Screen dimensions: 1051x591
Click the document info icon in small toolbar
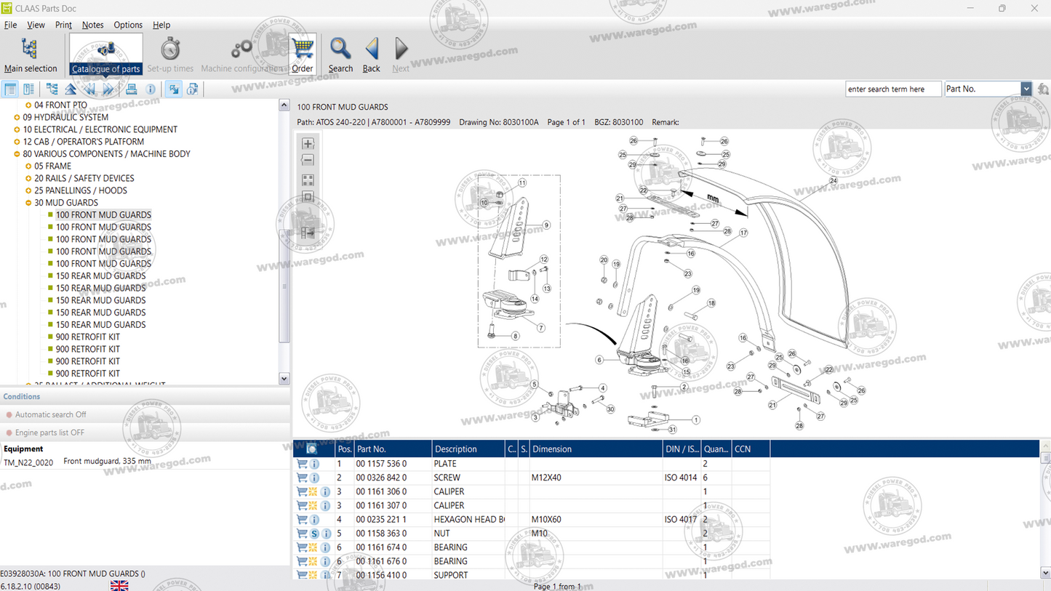tap(192, 89)
